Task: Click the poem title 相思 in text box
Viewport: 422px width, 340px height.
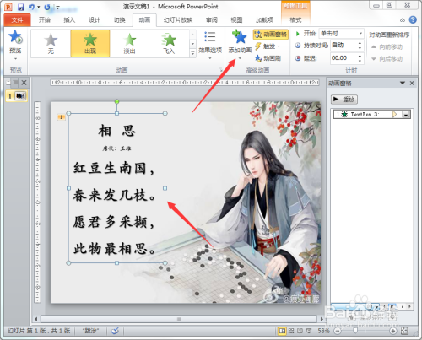Action: [116, 131]
